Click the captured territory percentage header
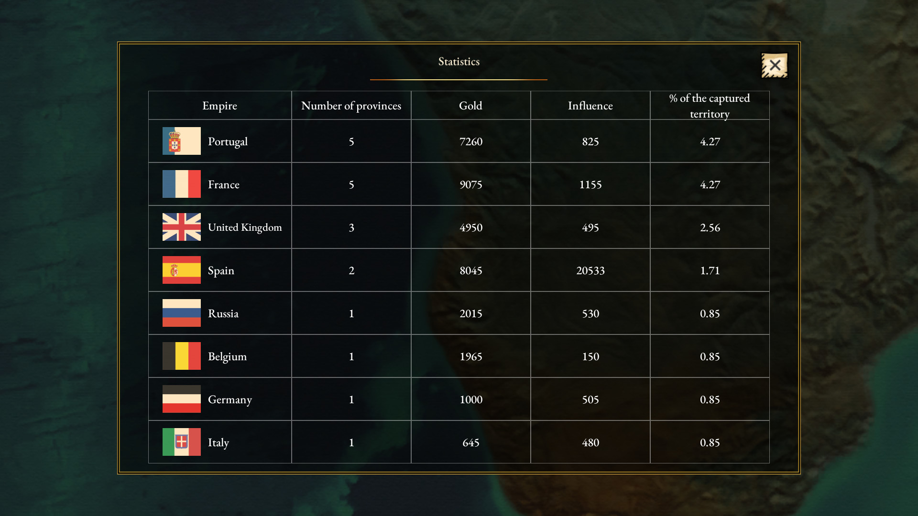This screenshot has height=516, width=918. [x=710, y=106]
